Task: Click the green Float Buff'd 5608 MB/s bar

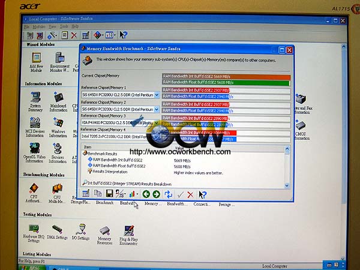Action: click(226, 82)
